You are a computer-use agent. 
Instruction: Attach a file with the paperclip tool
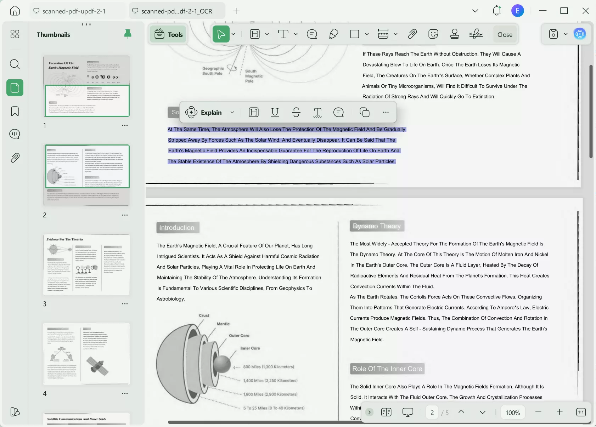click(x=412, y=34)
